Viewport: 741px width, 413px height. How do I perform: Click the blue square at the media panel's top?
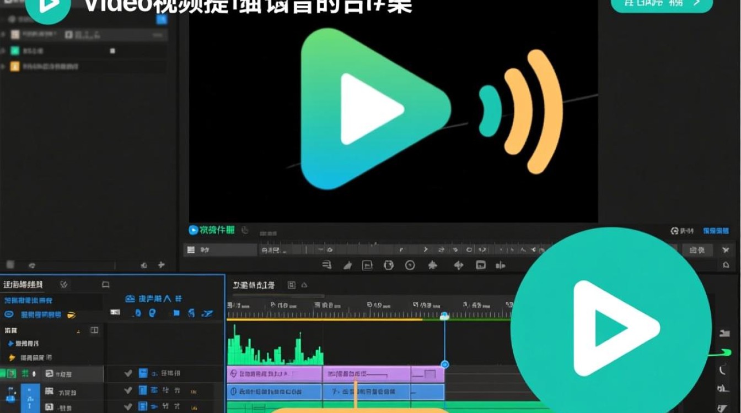[162, 19]
